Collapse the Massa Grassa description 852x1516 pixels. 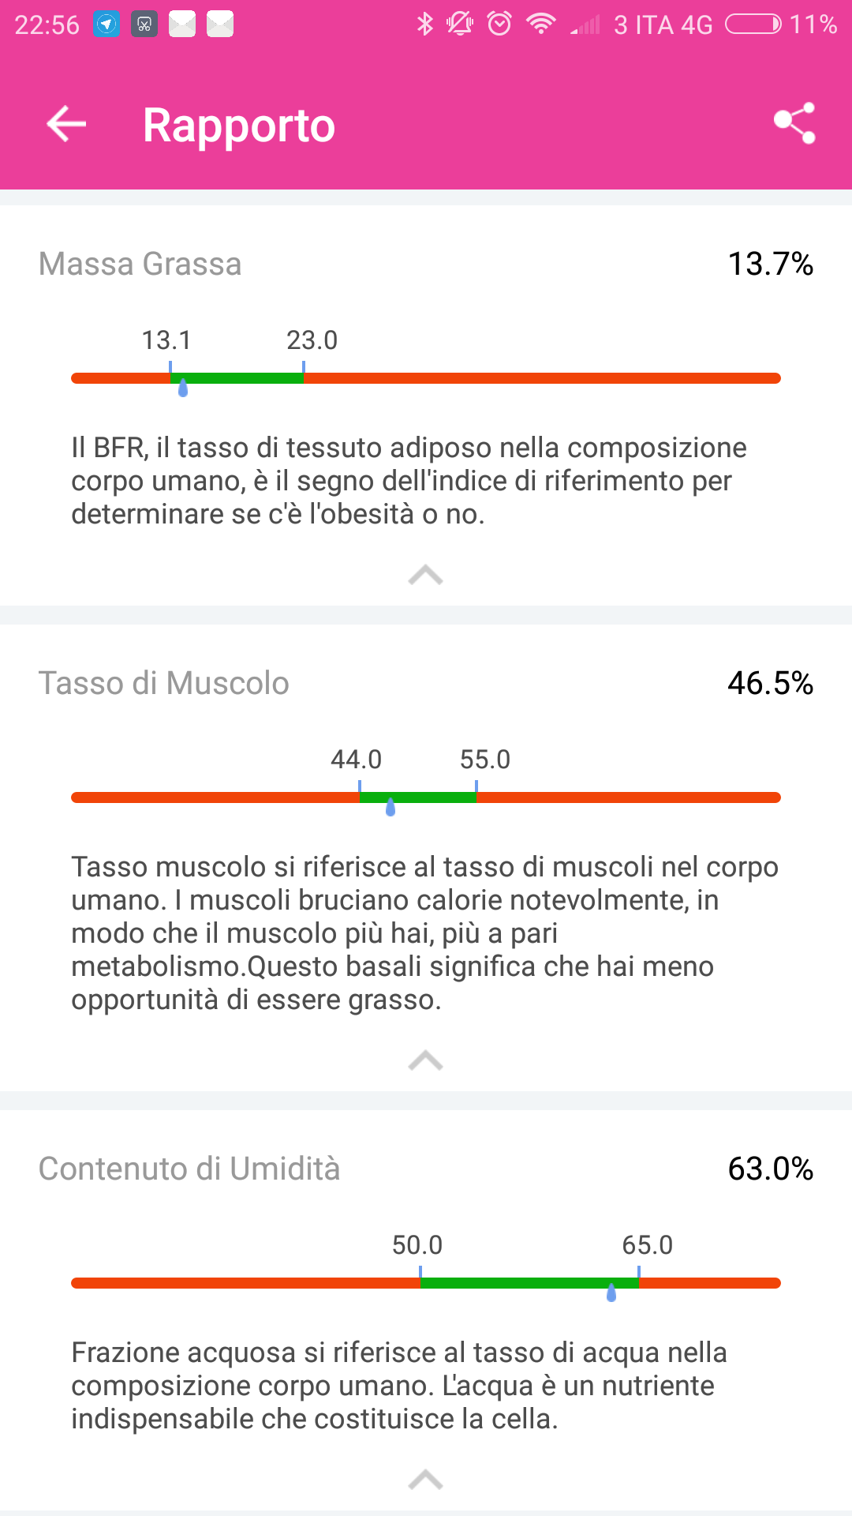(425, 575)
